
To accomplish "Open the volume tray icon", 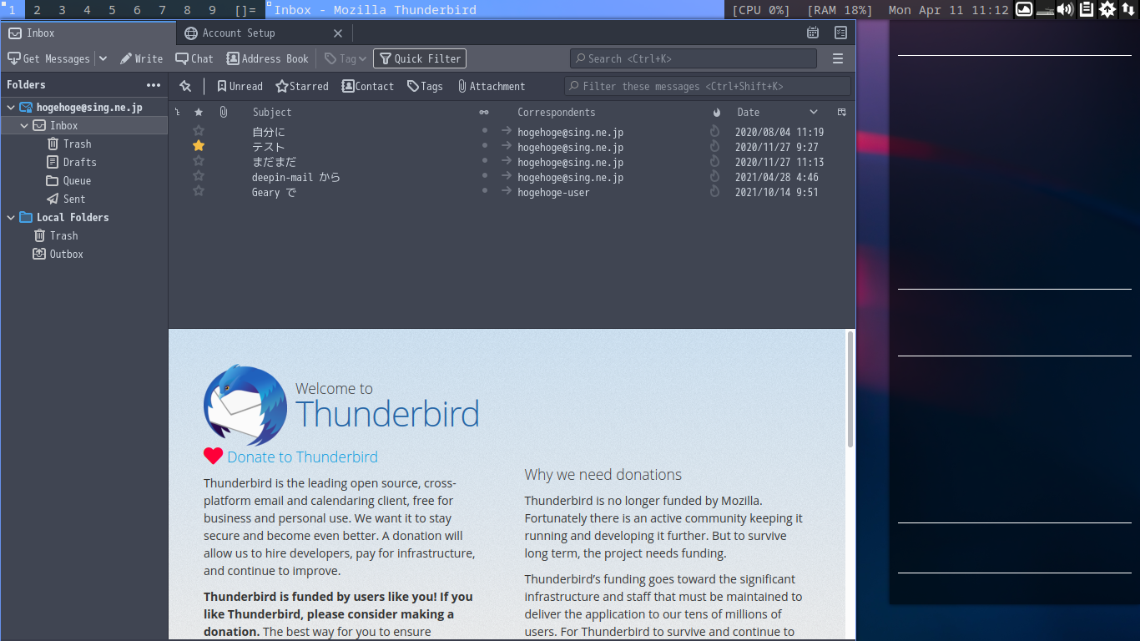I will point(1065,10).
